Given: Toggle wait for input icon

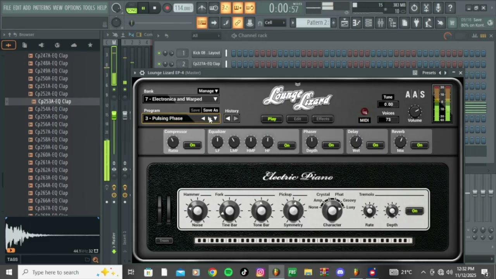Looking at the screenshot, I should click(214, 8).
